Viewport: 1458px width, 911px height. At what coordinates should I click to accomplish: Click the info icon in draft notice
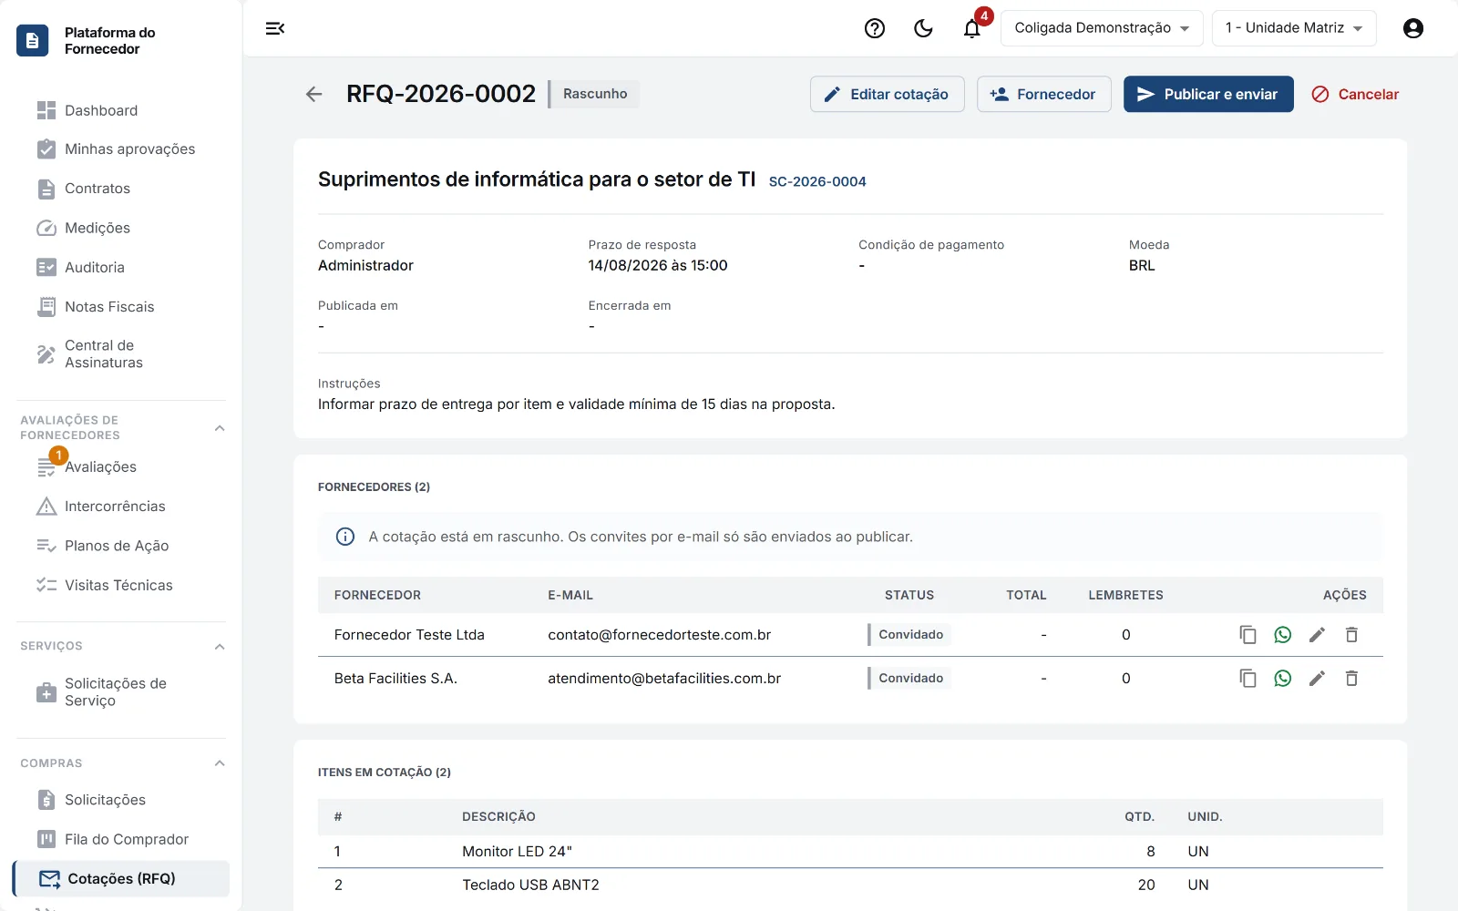(x=345, y=537)
